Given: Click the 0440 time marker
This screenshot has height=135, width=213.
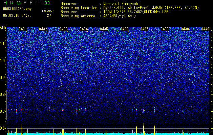Looking at the screenshot, I should coord(205,29).
